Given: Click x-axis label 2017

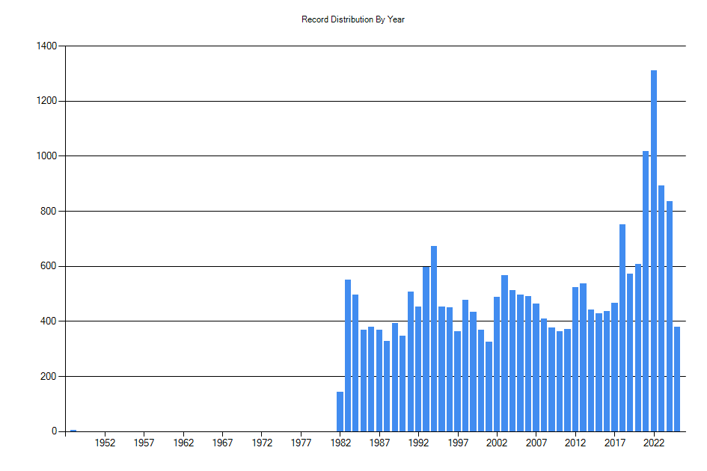Looking at the screenshot, I should (x=614, y=443).
